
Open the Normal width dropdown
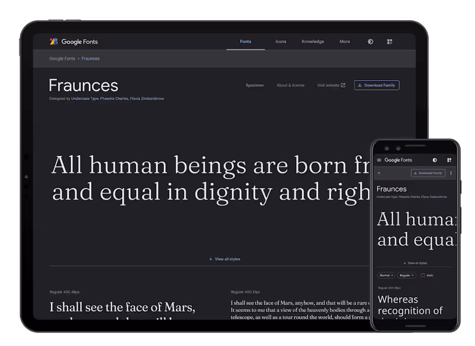[386, 275]
